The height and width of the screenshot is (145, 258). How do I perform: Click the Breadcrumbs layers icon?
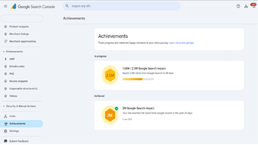point(6,66)
